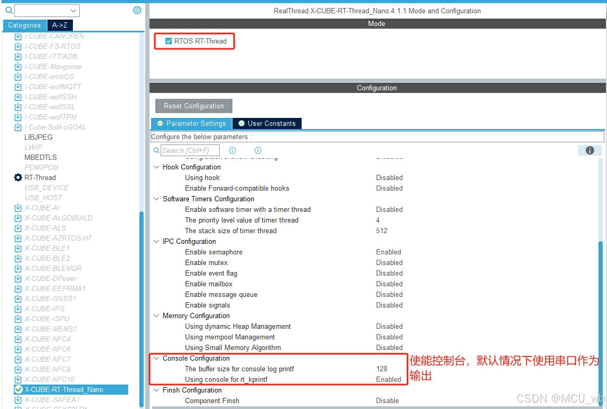Image resolution: width=607 pixels, height=409 pixels.
Task: Click the download icon next to I-CUBE-wolfTPM
Action: (x=18, y=117)
